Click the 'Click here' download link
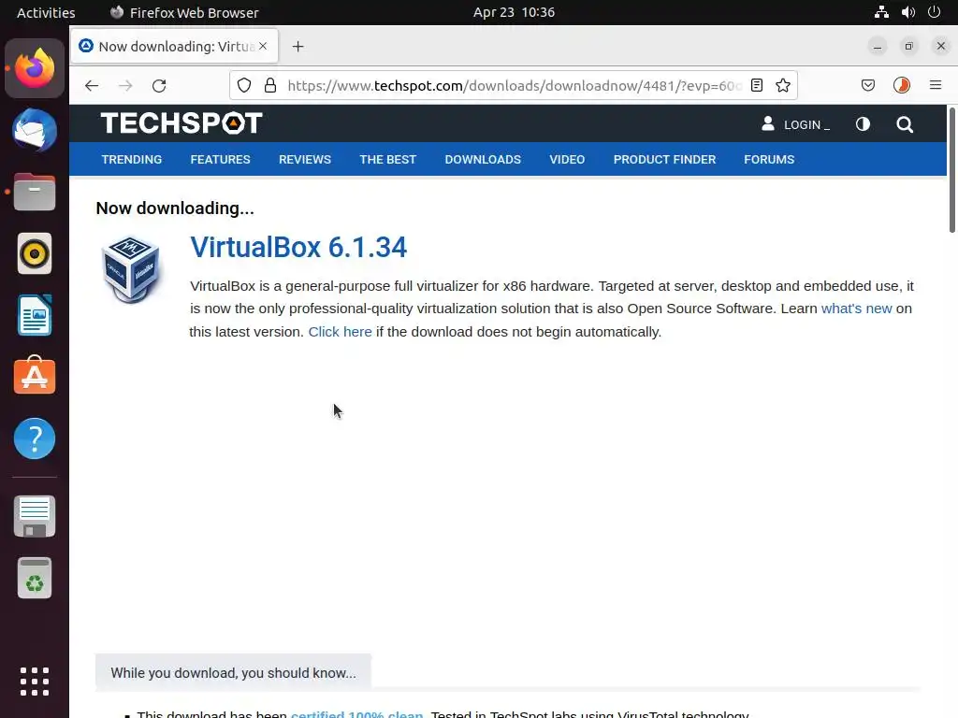 point(340,332)
